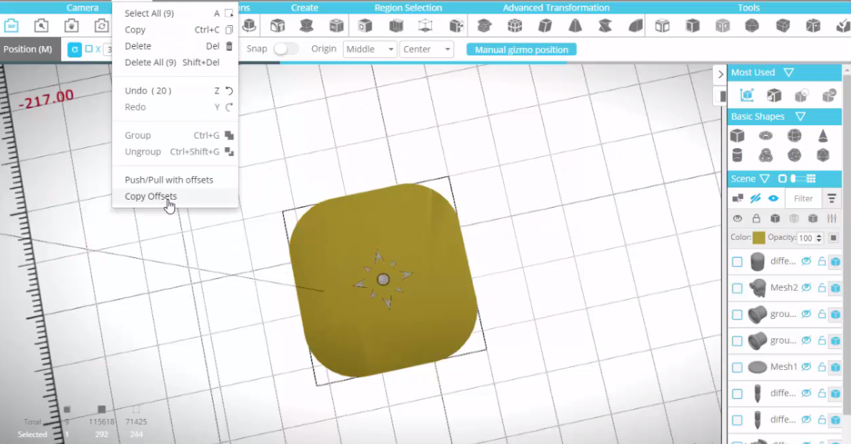The width and height of the screenshot is (851, 444).
Task: Click the Color swatch in Scene panel
Action: pyautogui.click(x=759, y=238)
